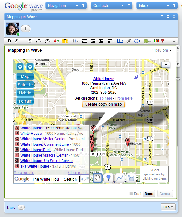Click the map search text field
Screen dimensions: 182x217
[45, 179]
